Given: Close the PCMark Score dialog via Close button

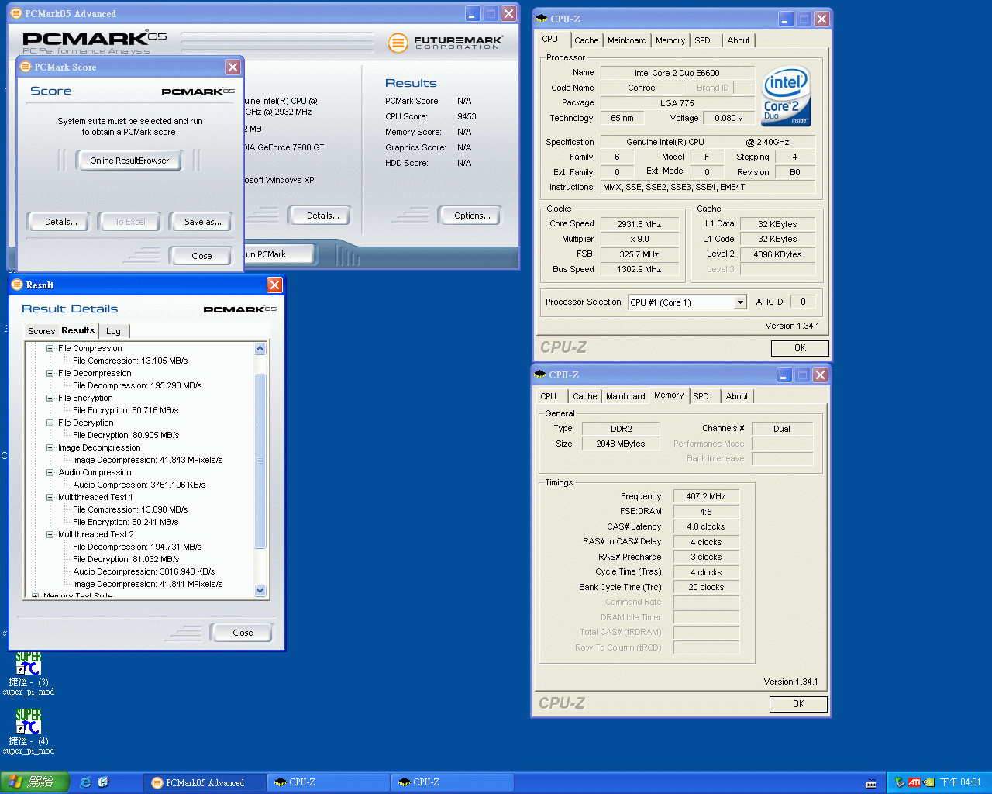Looking at the screenshot, I should (201, 256).
